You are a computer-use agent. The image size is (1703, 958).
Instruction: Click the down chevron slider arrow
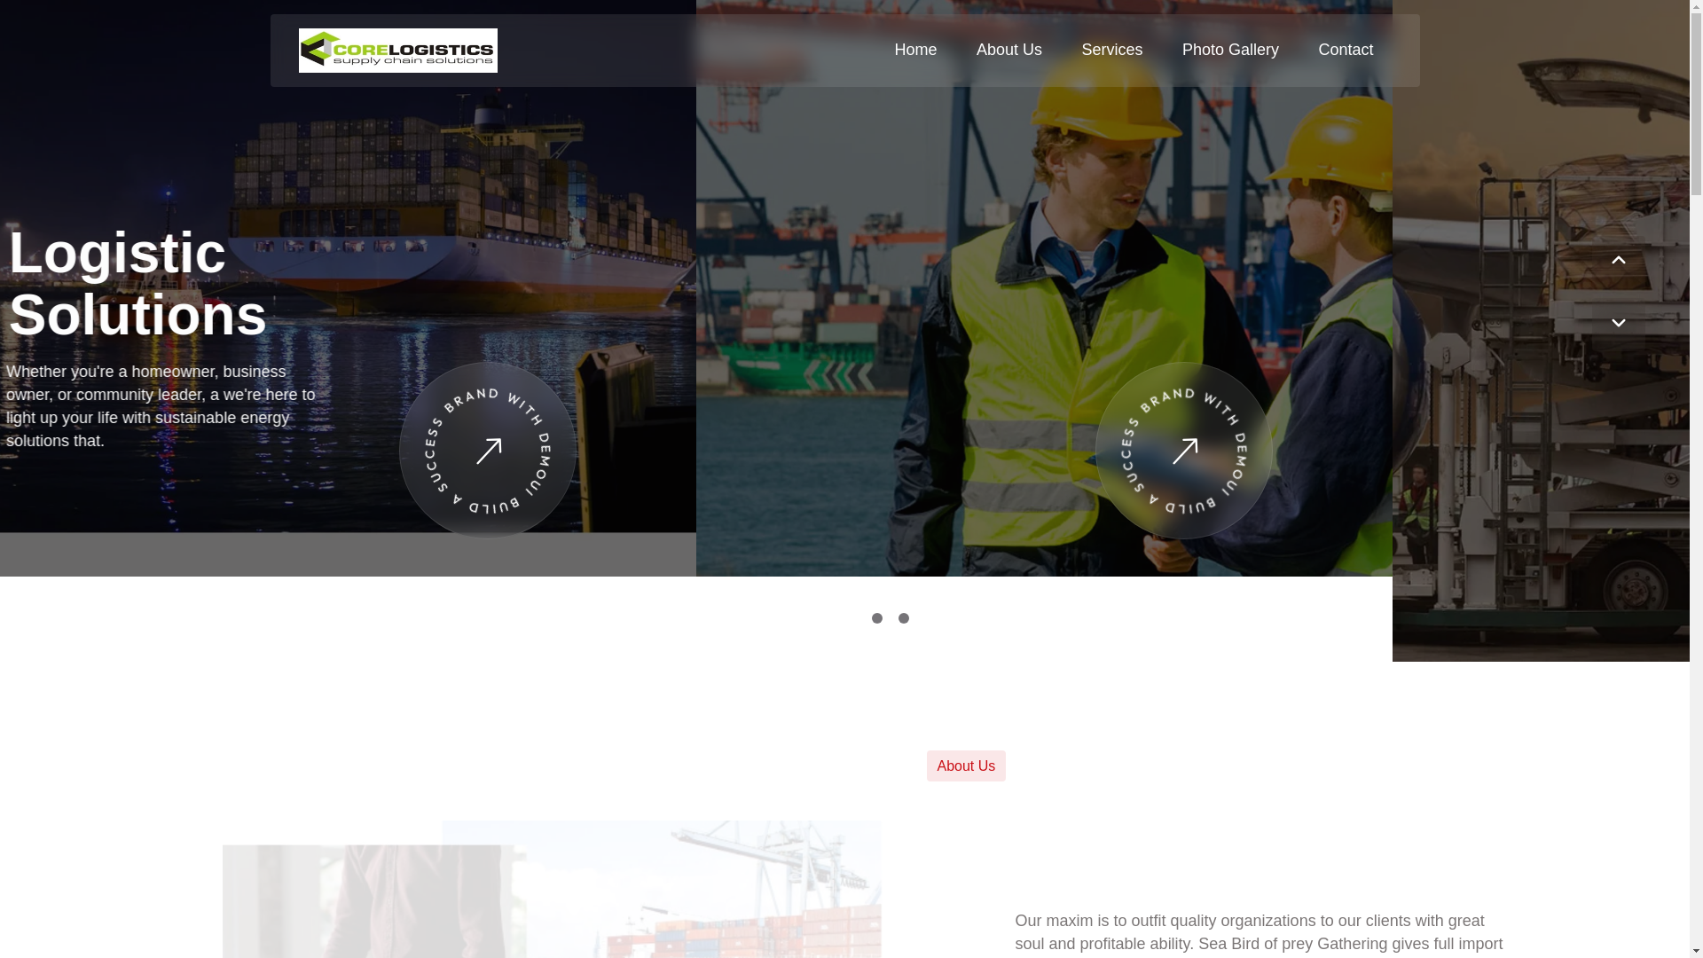pos(1618,323)
